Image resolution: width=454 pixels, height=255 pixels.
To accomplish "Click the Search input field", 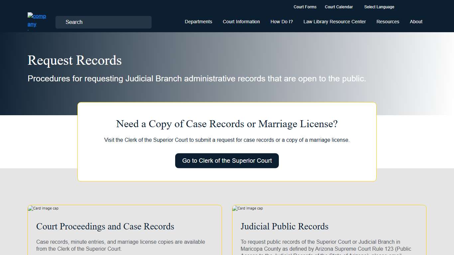I will [x=103, y=22].
